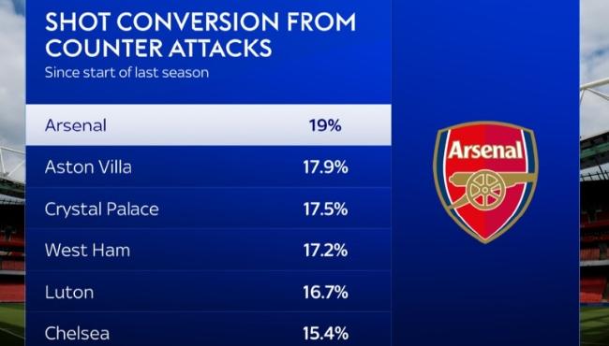Click the 15.4% conversion figure
Screen dimensions: 609x346
tap(325, 334)
